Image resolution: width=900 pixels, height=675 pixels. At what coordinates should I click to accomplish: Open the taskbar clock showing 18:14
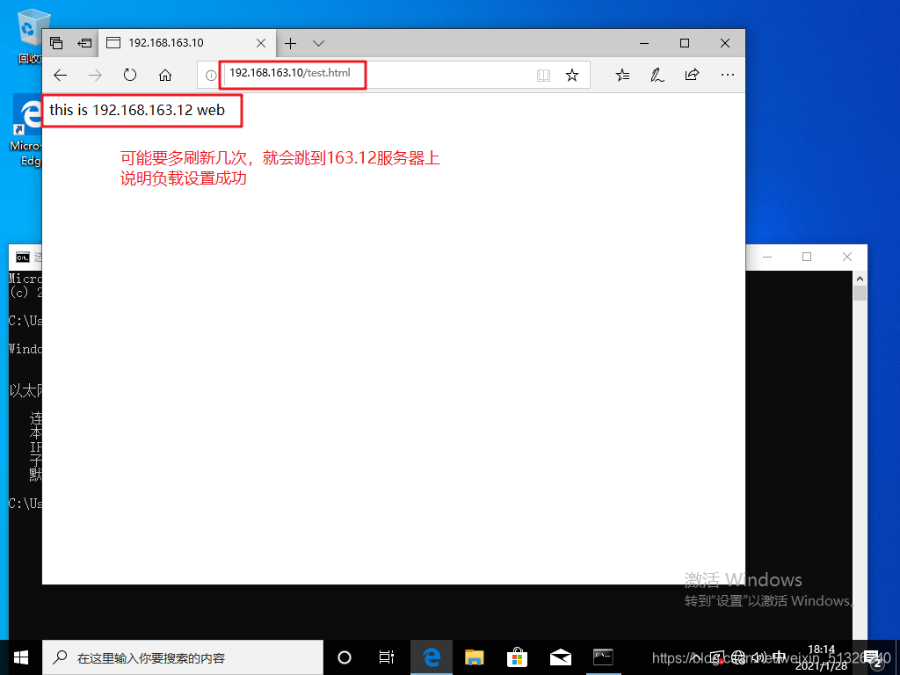pyautogui.click(x=822, y=657)
